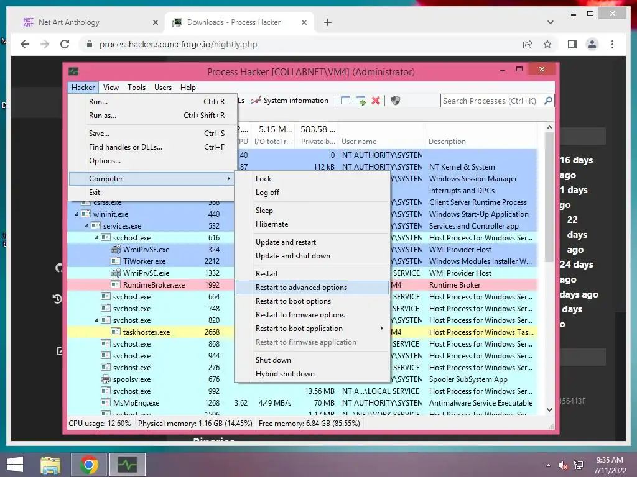Image resolution: width=637 pixels, height=477 pixels.
Task: Sort by User name column
Action: [382, 142]
